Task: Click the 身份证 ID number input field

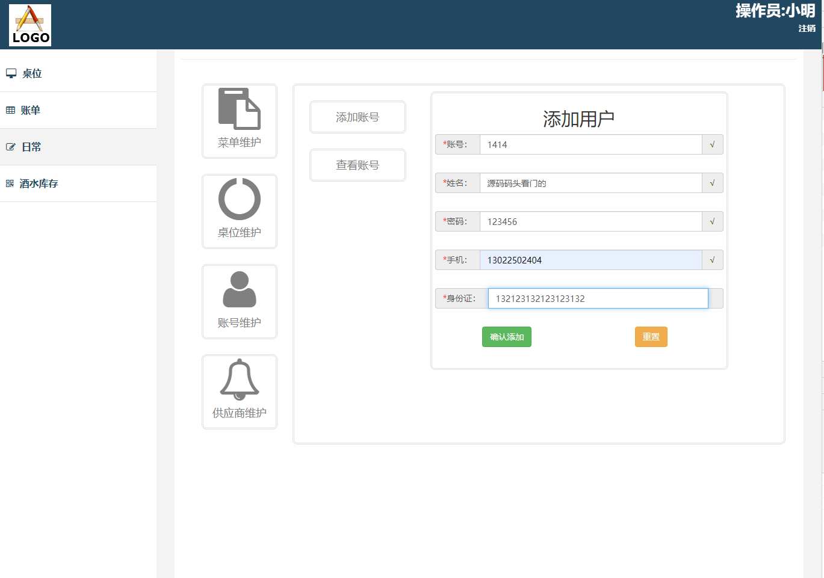Action: 597,298
